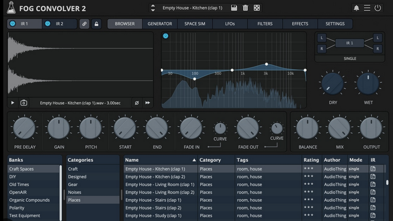The image size is (393, 221).
Task: Toggle the parameter lock icon
Action: click(x=96, y=24)
